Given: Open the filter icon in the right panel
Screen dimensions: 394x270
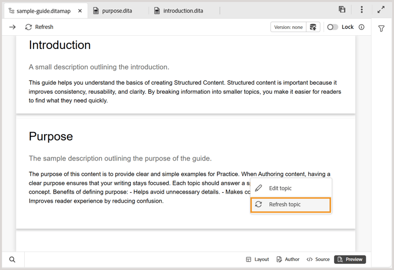Looking at the screenshot, I should coord(382,29).
